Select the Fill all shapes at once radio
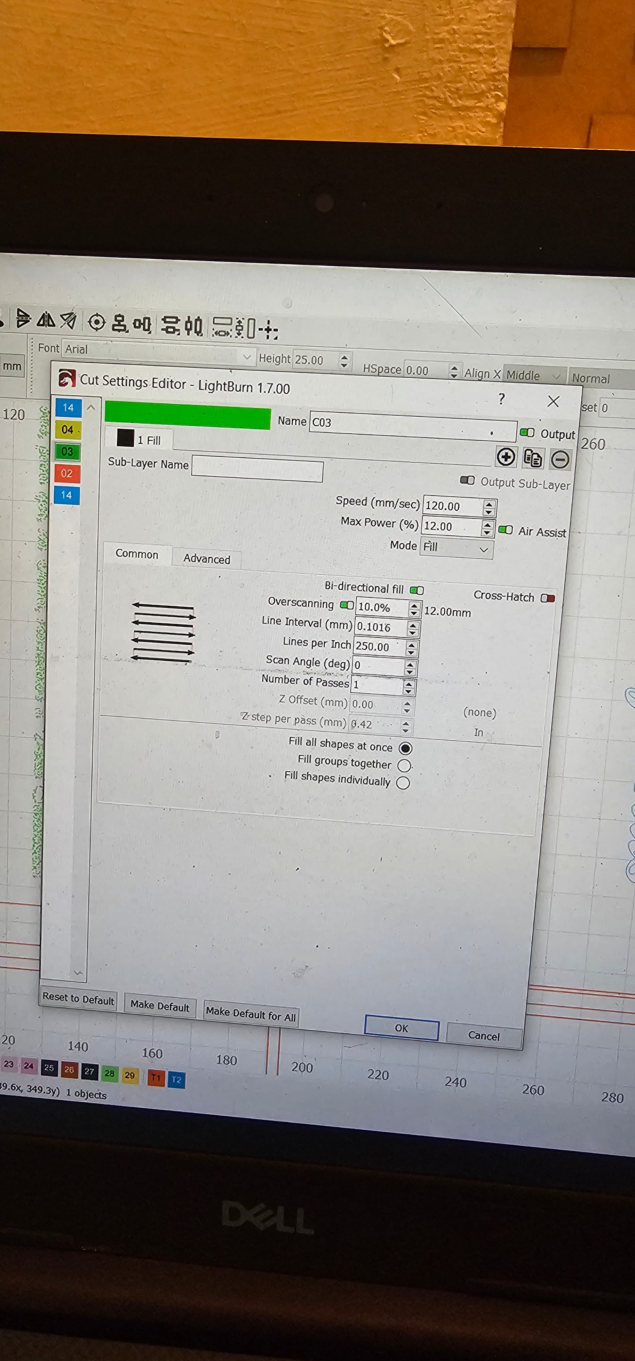635x1361 pixels. click(x=406, y=748)
